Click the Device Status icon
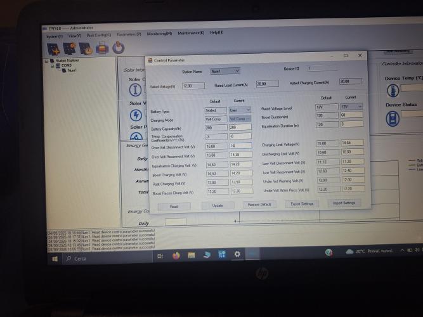 coord(393,119)
